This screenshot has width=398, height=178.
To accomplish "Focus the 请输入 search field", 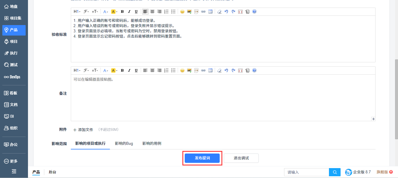I will 307,172.
